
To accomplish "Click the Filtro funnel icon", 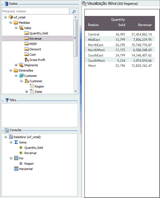I will pos(7,100).
